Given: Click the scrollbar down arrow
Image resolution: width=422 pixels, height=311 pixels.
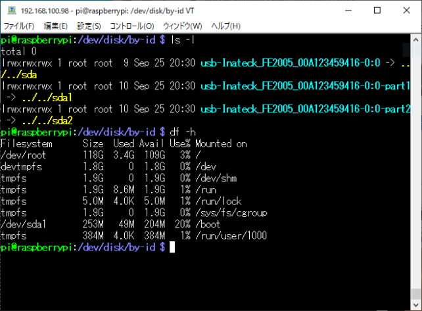Looking at the screenshot, I should pyautogui.click(x=415, y=305).
